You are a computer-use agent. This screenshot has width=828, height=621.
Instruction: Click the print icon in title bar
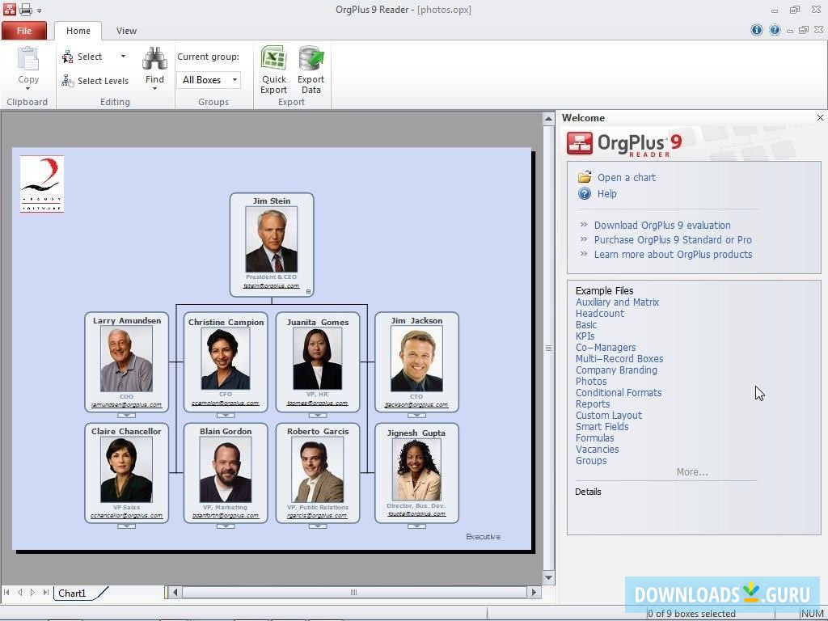25,10
